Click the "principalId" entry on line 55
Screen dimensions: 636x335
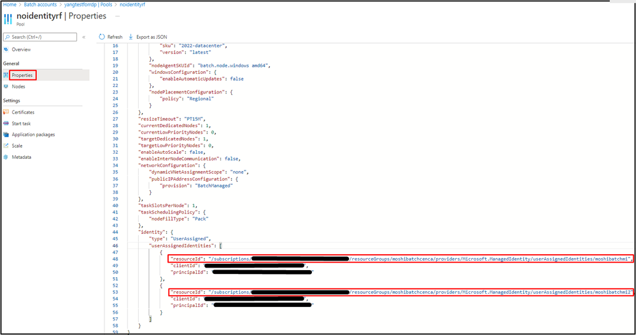coord(243,305)
